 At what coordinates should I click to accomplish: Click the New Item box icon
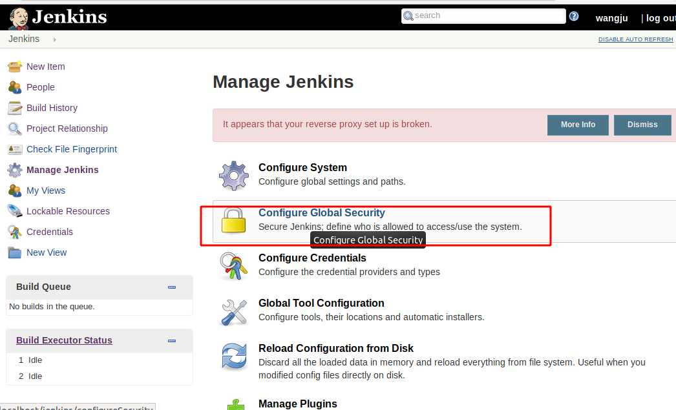[15, 67]
